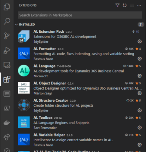
Task: Open the PowerShell icon in activity bar
Action: pos(7,108)
